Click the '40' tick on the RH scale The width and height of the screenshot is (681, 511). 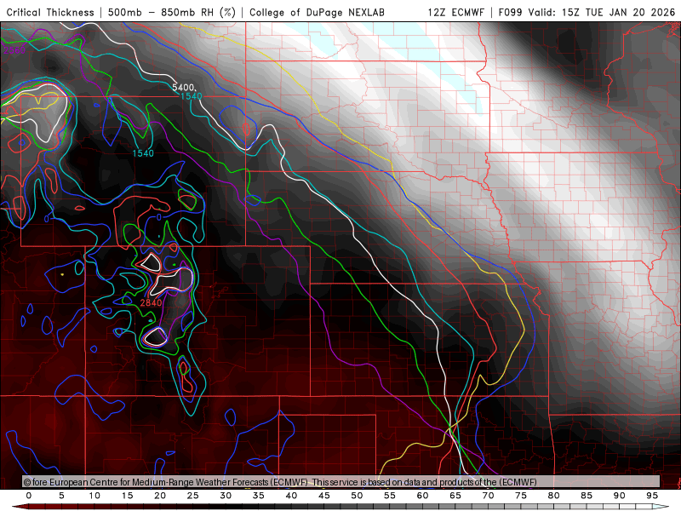click(x=291, y=496)
